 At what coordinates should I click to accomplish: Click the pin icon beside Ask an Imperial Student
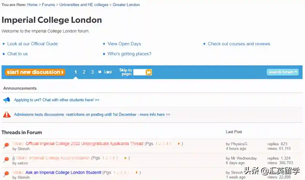6,174
